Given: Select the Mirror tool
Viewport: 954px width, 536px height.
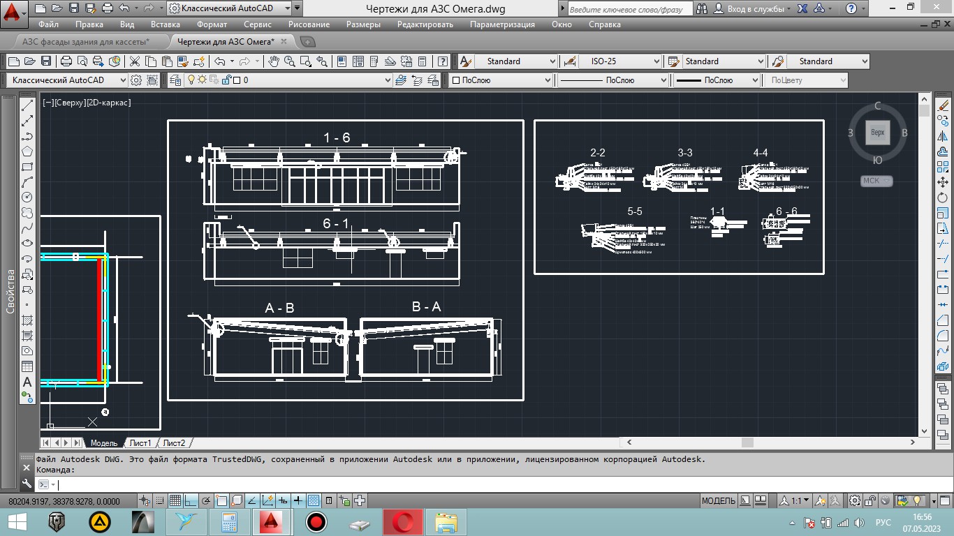Looking at the screenshot, I should click(943, 136).
